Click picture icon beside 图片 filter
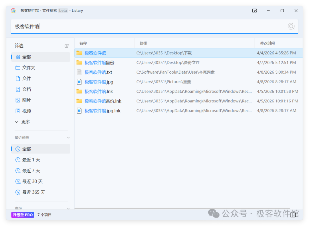This screenshot has width=309, height=226. point(18,100)
